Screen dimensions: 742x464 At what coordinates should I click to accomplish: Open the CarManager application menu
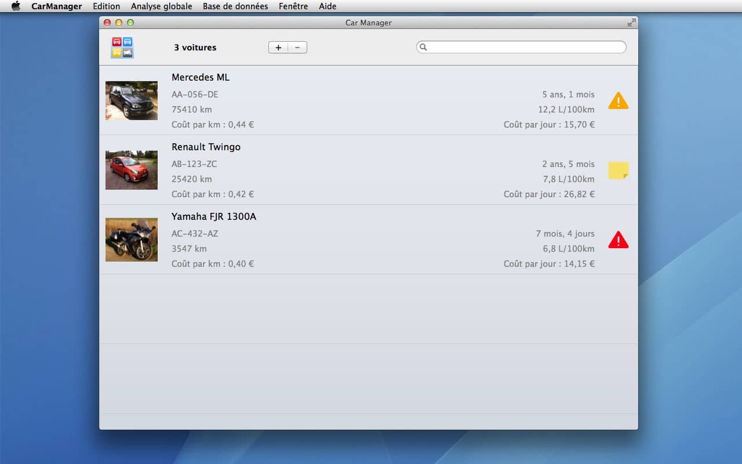tap(57, 6)
